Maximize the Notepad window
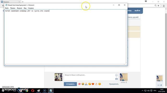Screen dimensions: 167x93 pos(119,5)
